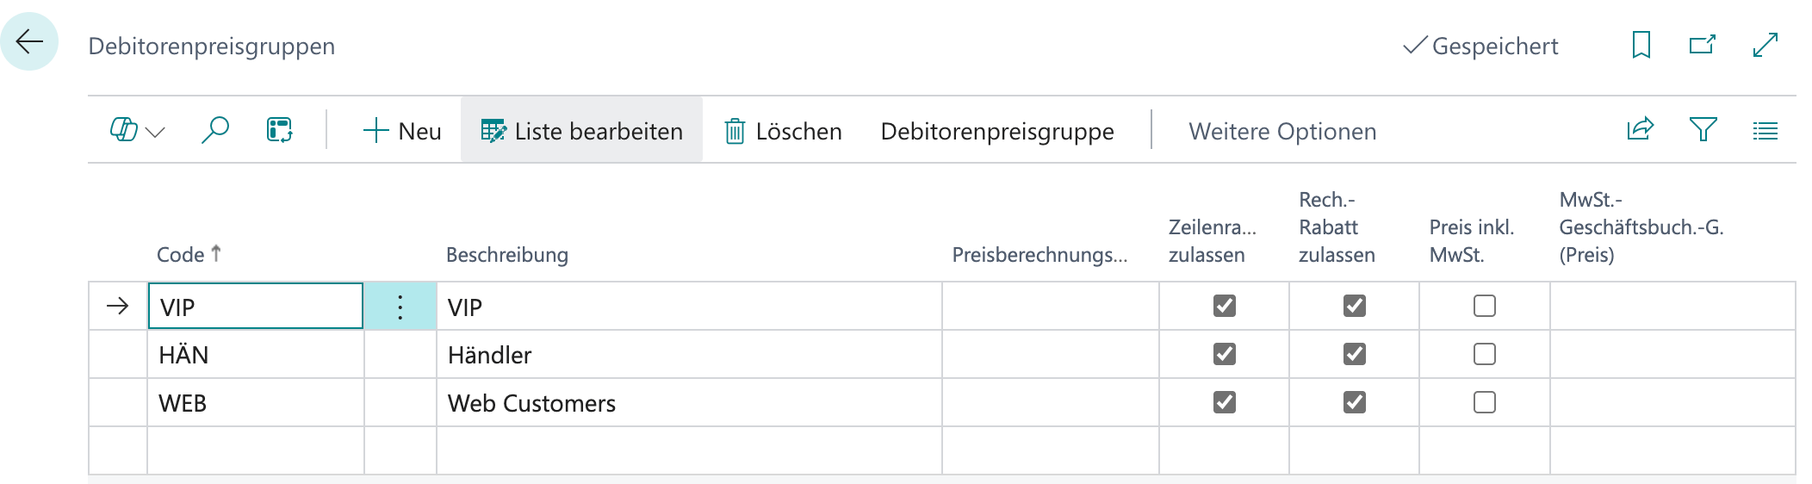Image resolution: width=1812 pixels, height=484 pixels.
Task: Click the Neu button
Action: (401, 131)
